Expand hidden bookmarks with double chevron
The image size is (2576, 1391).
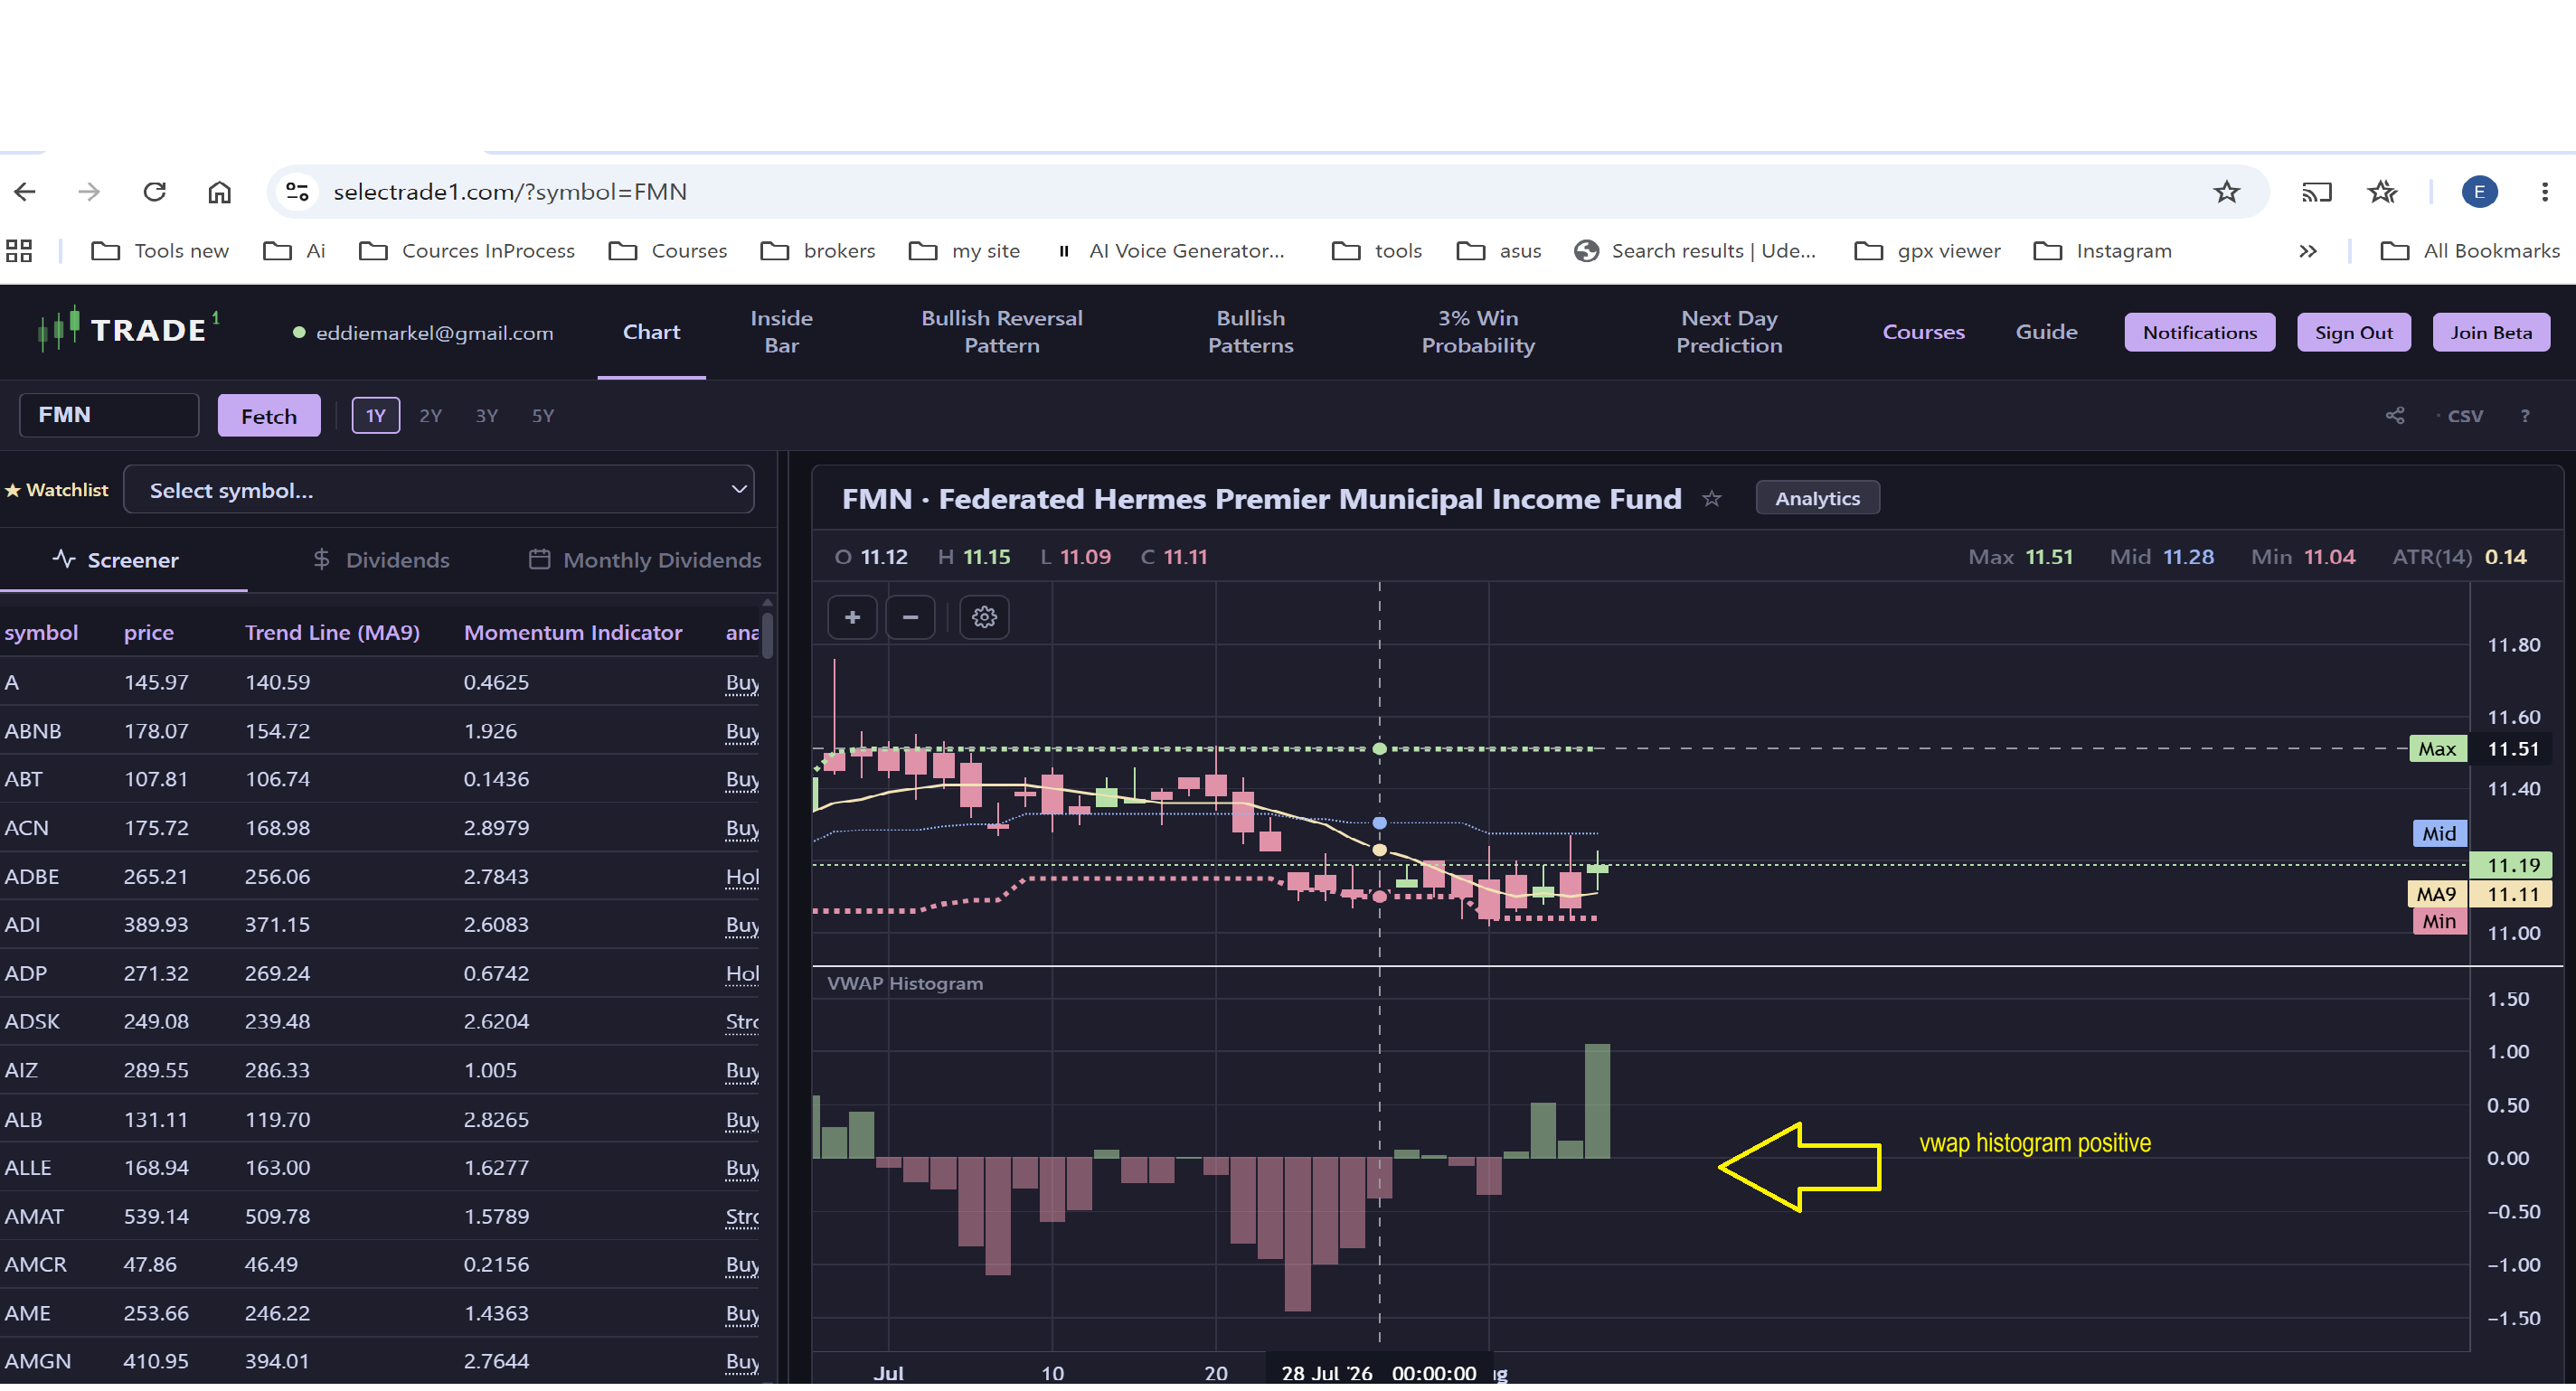[2307, 251]
